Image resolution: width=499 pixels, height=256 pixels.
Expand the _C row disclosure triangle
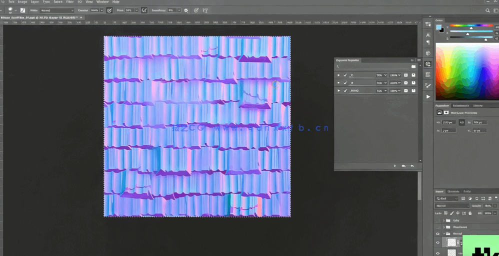(x=338, y=75)
